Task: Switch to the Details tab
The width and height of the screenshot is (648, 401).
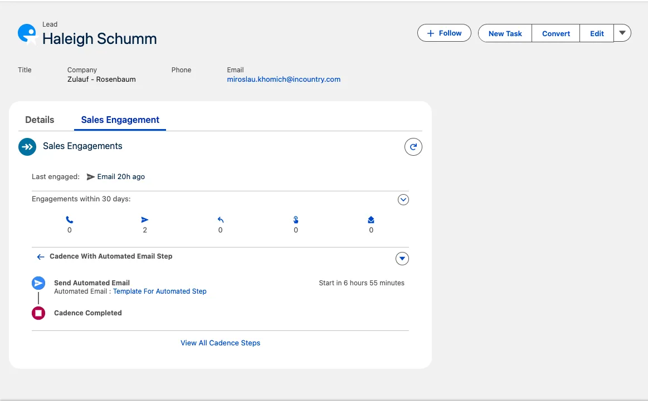Action: point(40,120)
